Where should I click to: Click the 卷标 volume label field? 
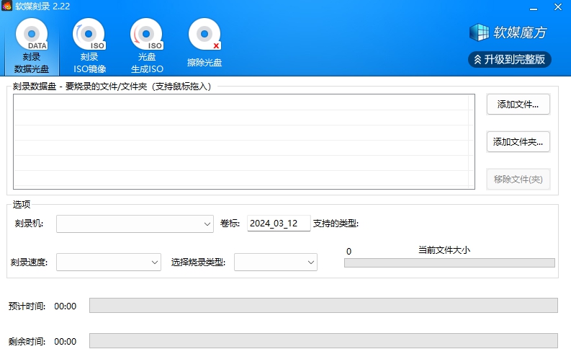pos(279,224)
